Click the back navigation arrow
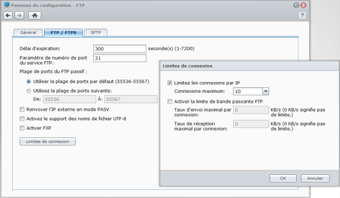 (8, 16)
